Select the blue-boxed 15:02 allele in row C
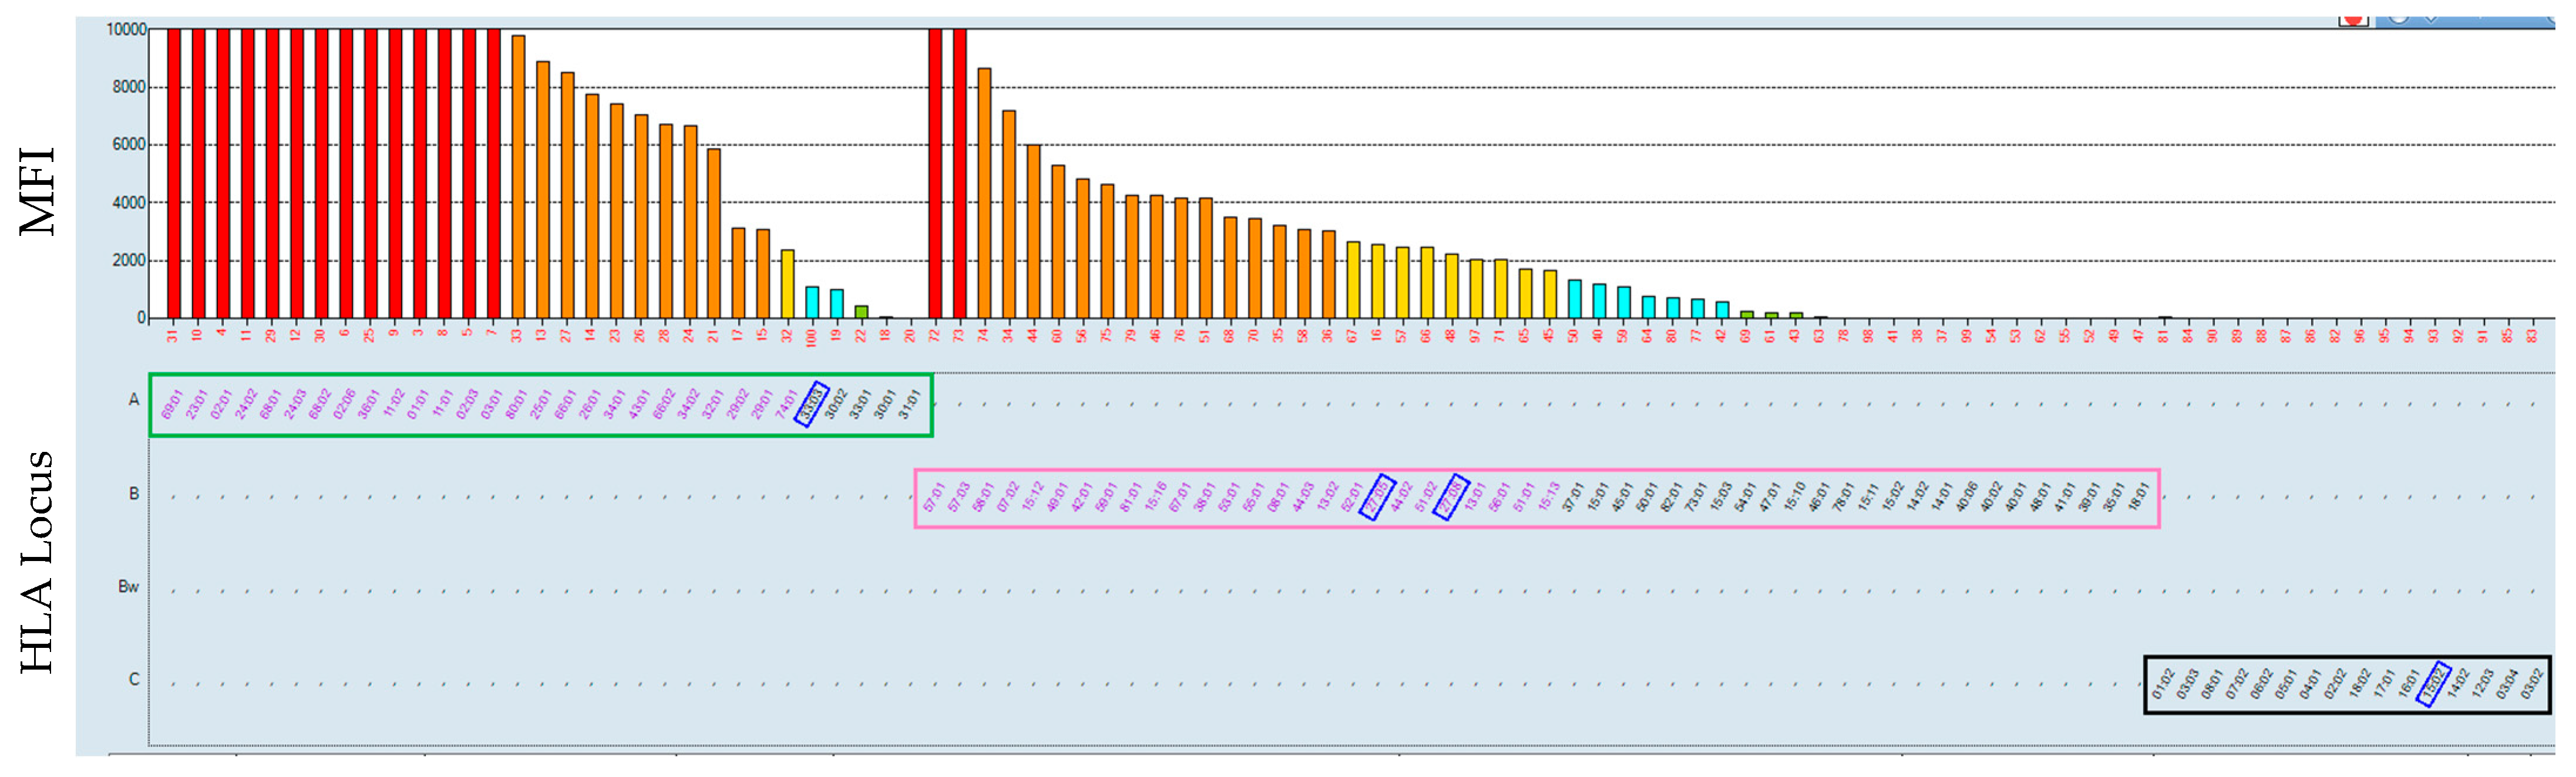Screen dimensions: 2576x777 click(x=2433, y=684)
